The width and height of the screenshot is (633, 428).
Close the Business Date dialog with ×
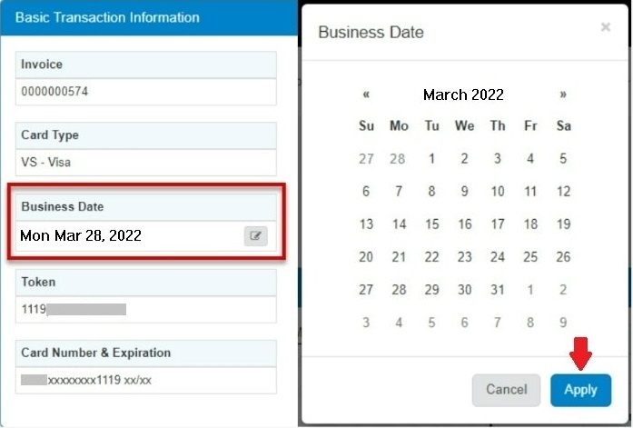[606, 28]
